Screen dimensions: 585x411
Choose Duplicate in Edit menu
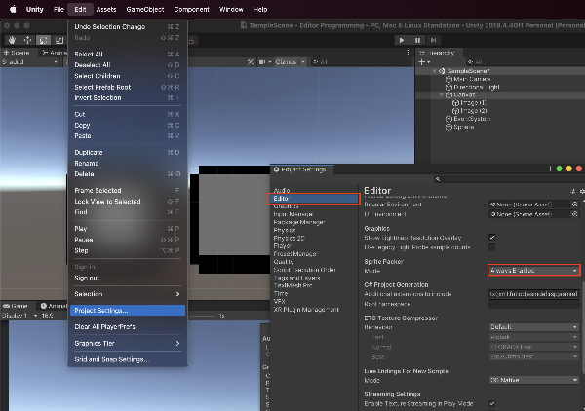click(127, 152)
